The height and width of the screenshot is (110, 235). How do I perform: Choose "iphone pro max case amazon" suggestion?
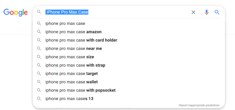129,32
